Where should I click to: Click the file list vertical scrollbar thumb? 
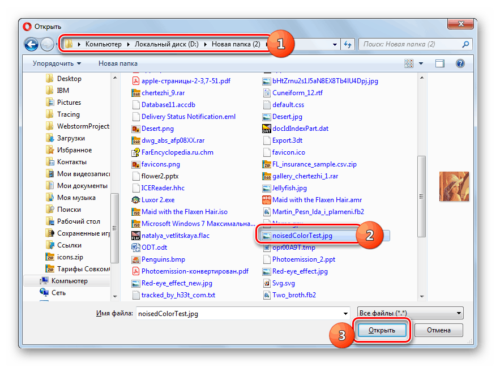click(421, 196)
